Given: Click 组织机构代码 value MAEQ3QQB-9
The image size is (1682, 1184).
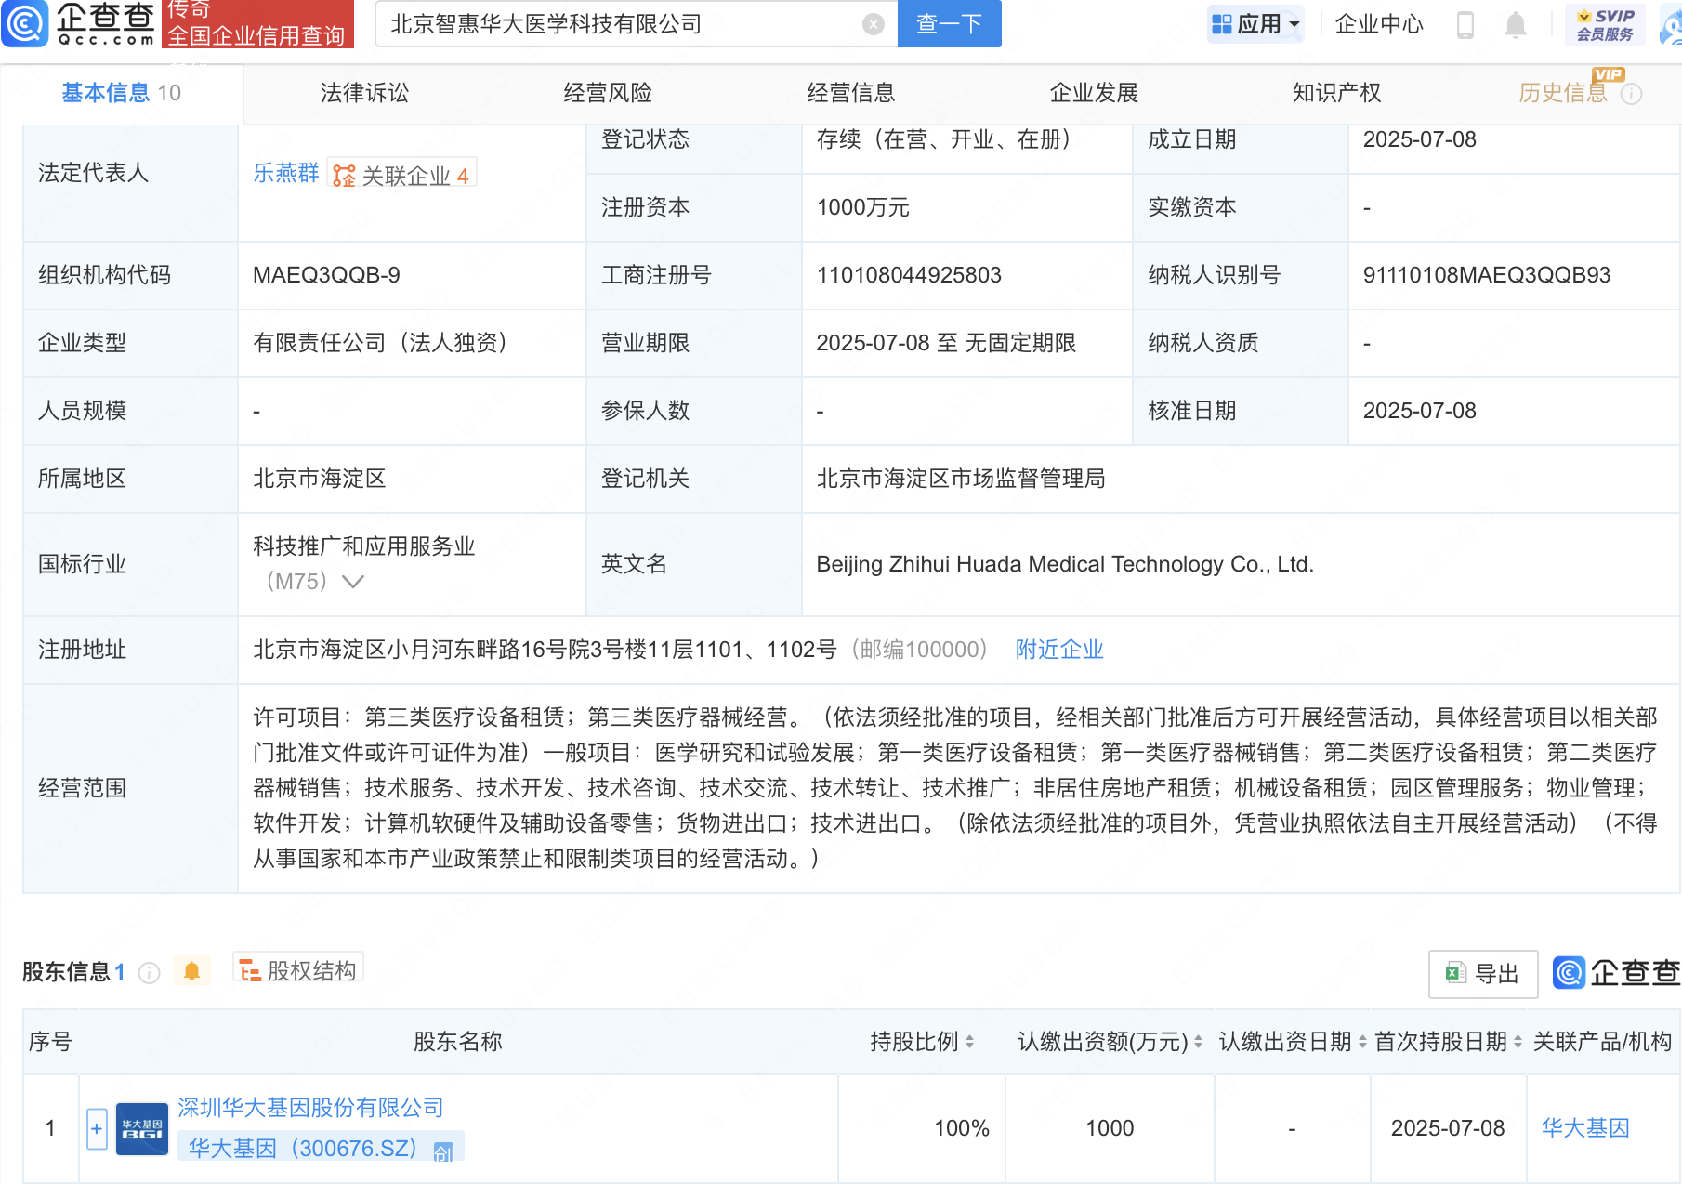Looking at the screenshot, I should 326,275.
